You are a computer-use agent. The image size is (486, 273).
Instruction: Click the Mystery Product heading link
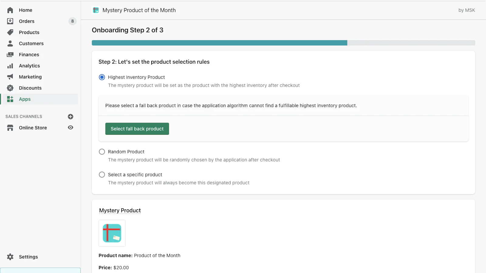[120, 211]
